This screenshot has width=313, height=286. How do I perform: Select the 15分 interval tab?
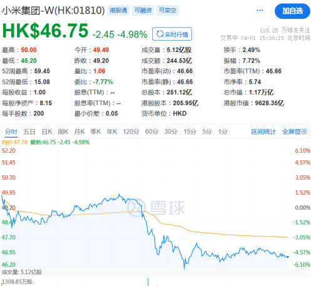190,131
